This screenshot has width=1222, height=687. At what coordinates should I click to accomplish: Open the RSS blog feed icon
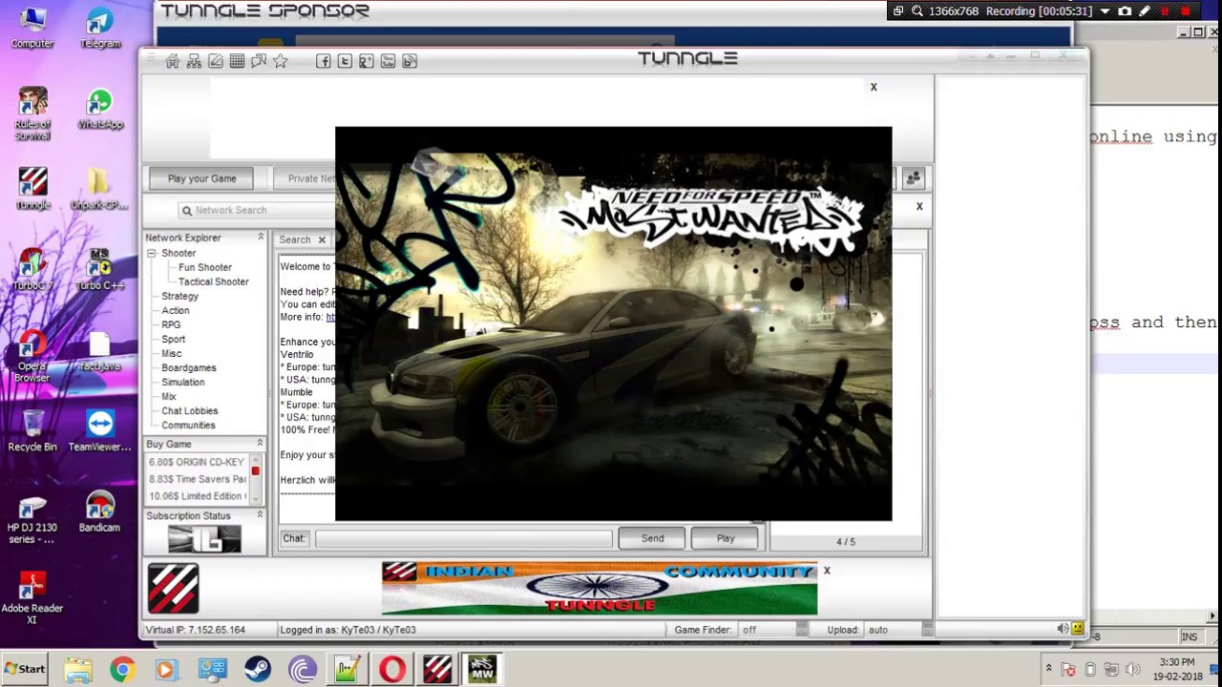point(410,61)
